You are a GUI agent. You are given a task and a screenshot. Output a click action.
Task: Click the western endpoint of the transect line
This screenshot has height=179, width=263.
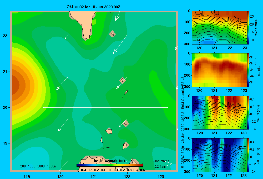(x=44, y=107)
